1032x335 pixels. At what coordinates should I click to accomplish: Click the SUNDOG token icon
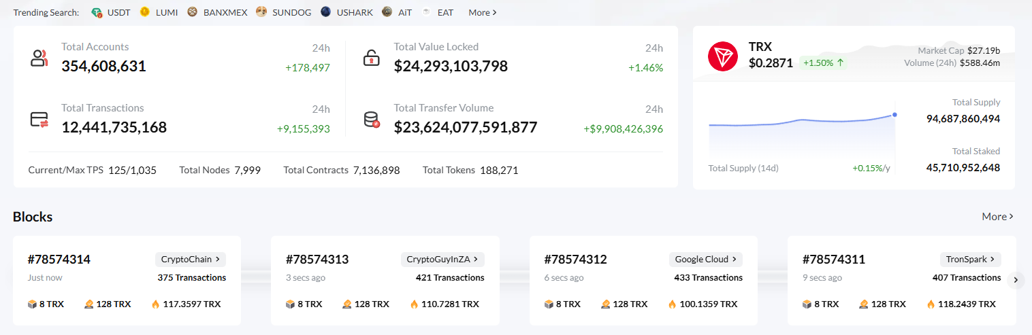click(261, 12)
